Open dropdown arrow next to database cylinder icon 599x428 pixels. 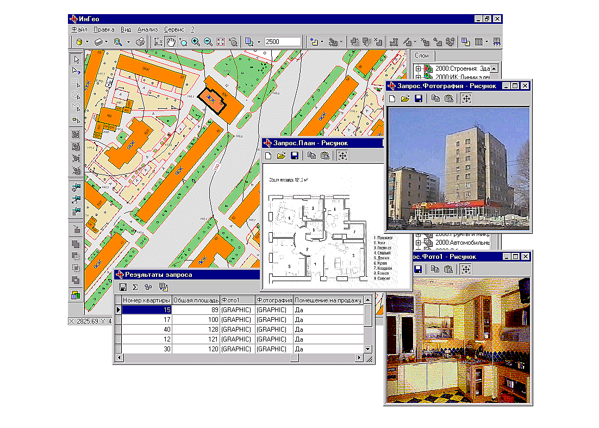(88, 42)
